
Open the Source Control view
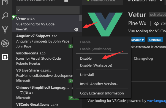(5, 29)
